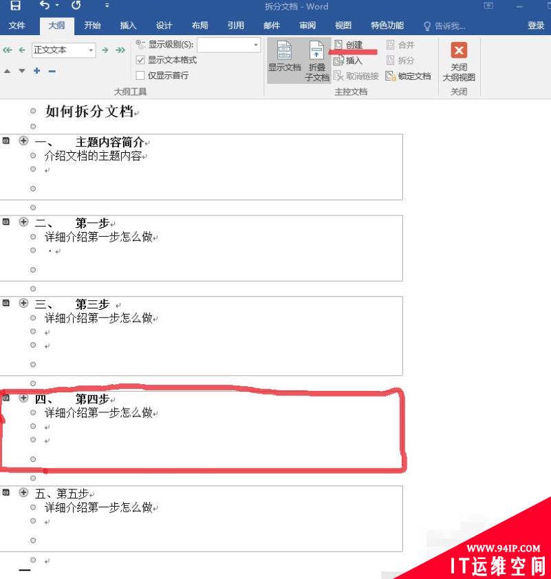
Task: Expand the 三、第三步 heading plus symbol
Action: click(23, 303)
